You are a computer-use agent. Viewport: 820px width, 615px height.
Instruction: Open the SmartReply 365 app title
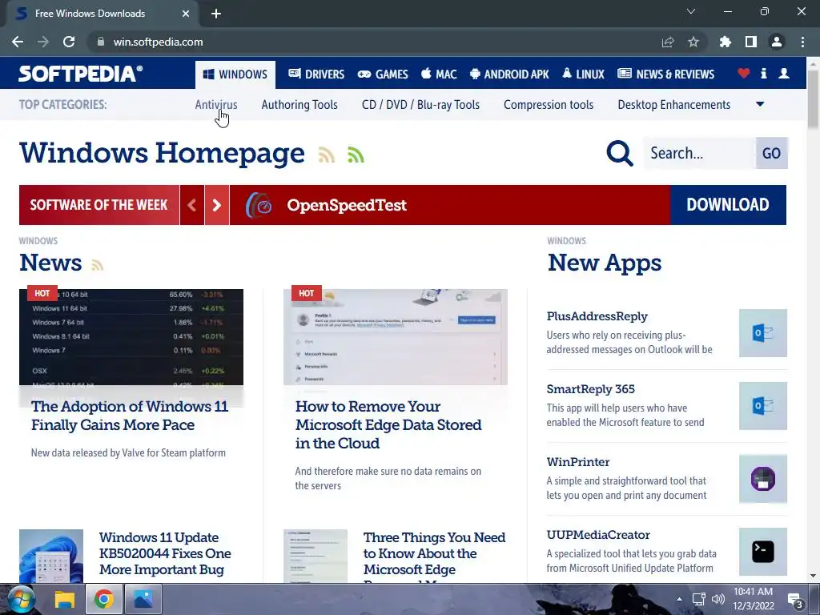point(590,389)
